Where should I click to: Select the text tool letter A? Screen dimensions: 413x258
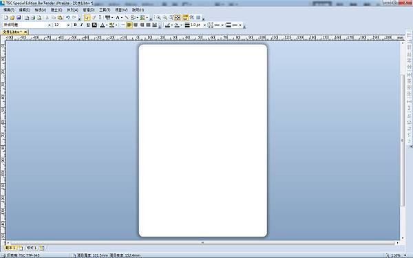(118, 18)
